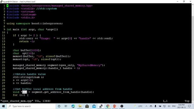Click 'handle_t' on line 22
Screen dimensions: 194x109
(55, 68)
